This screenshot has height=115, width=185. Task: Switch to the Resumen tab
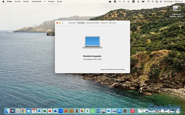click(72, 23)
